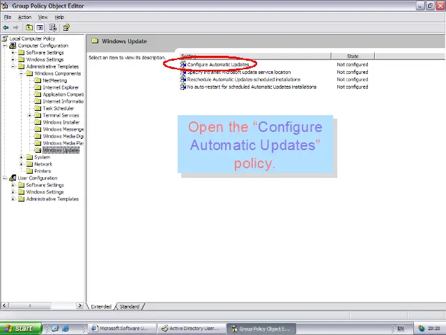Image resolution: width=446 pixels, height=335 pixels.
Task: Toggle the Show/Hide Console Tree icon
Action: pyautogui.click(x=40, y=27)
